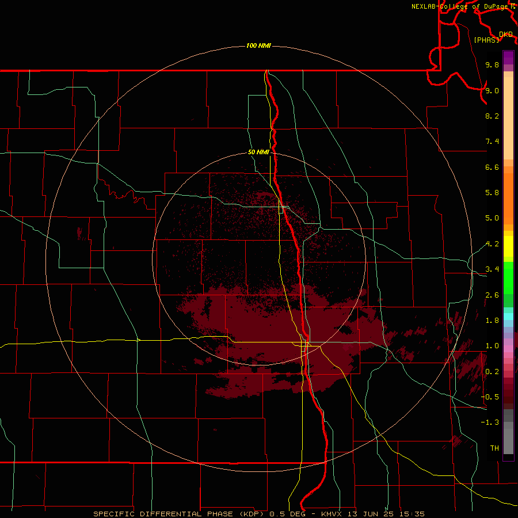Click the 8.2 scale value
Image resolution: width=518 pixels, height=518 pixels.
[x=492, y=116]
